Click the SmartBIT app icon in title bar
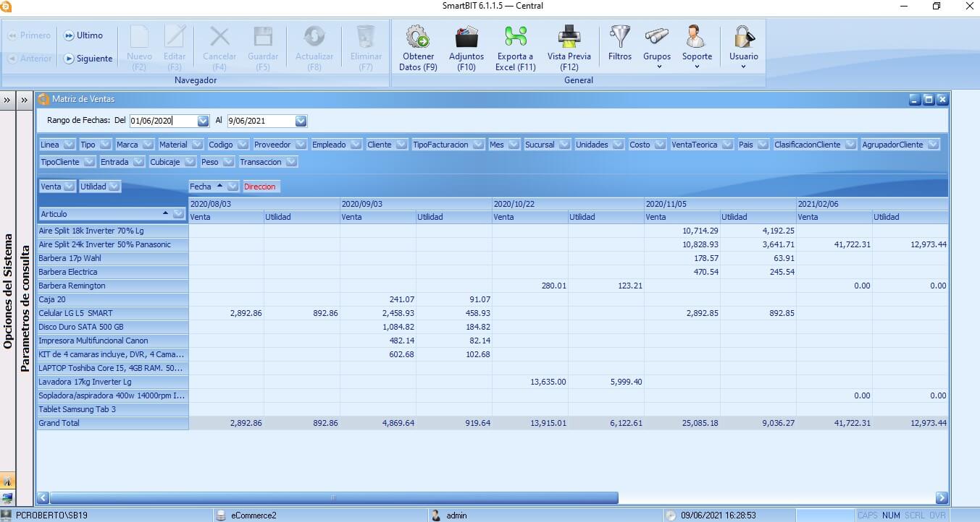 click(5, 6)
